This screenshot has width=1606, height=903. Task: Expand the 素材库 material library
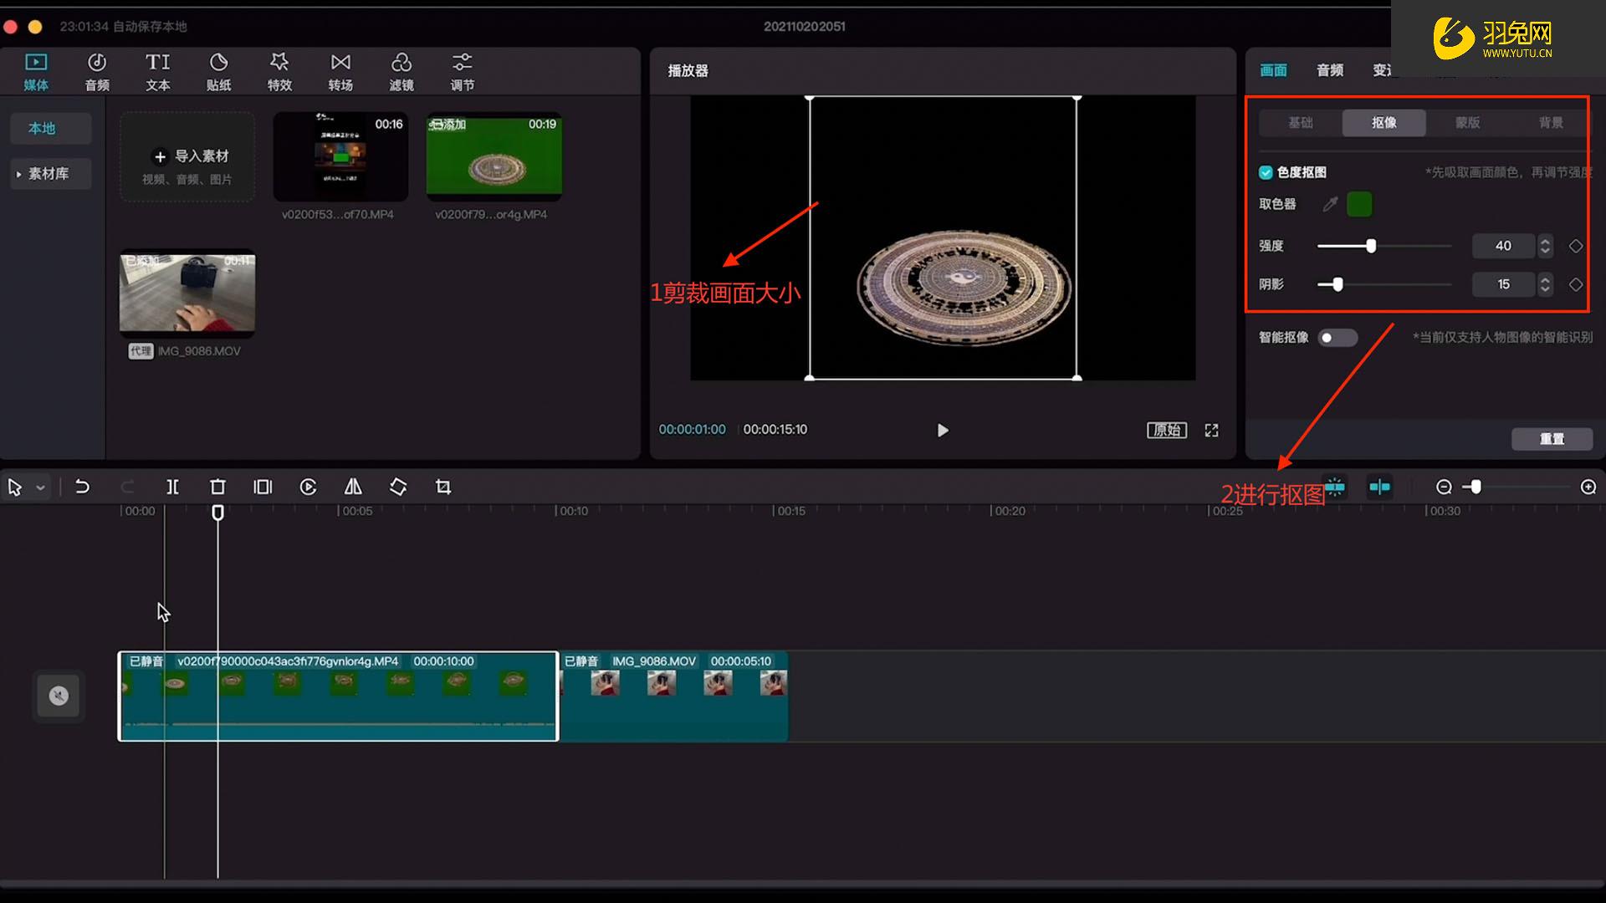tap(50, 174)
